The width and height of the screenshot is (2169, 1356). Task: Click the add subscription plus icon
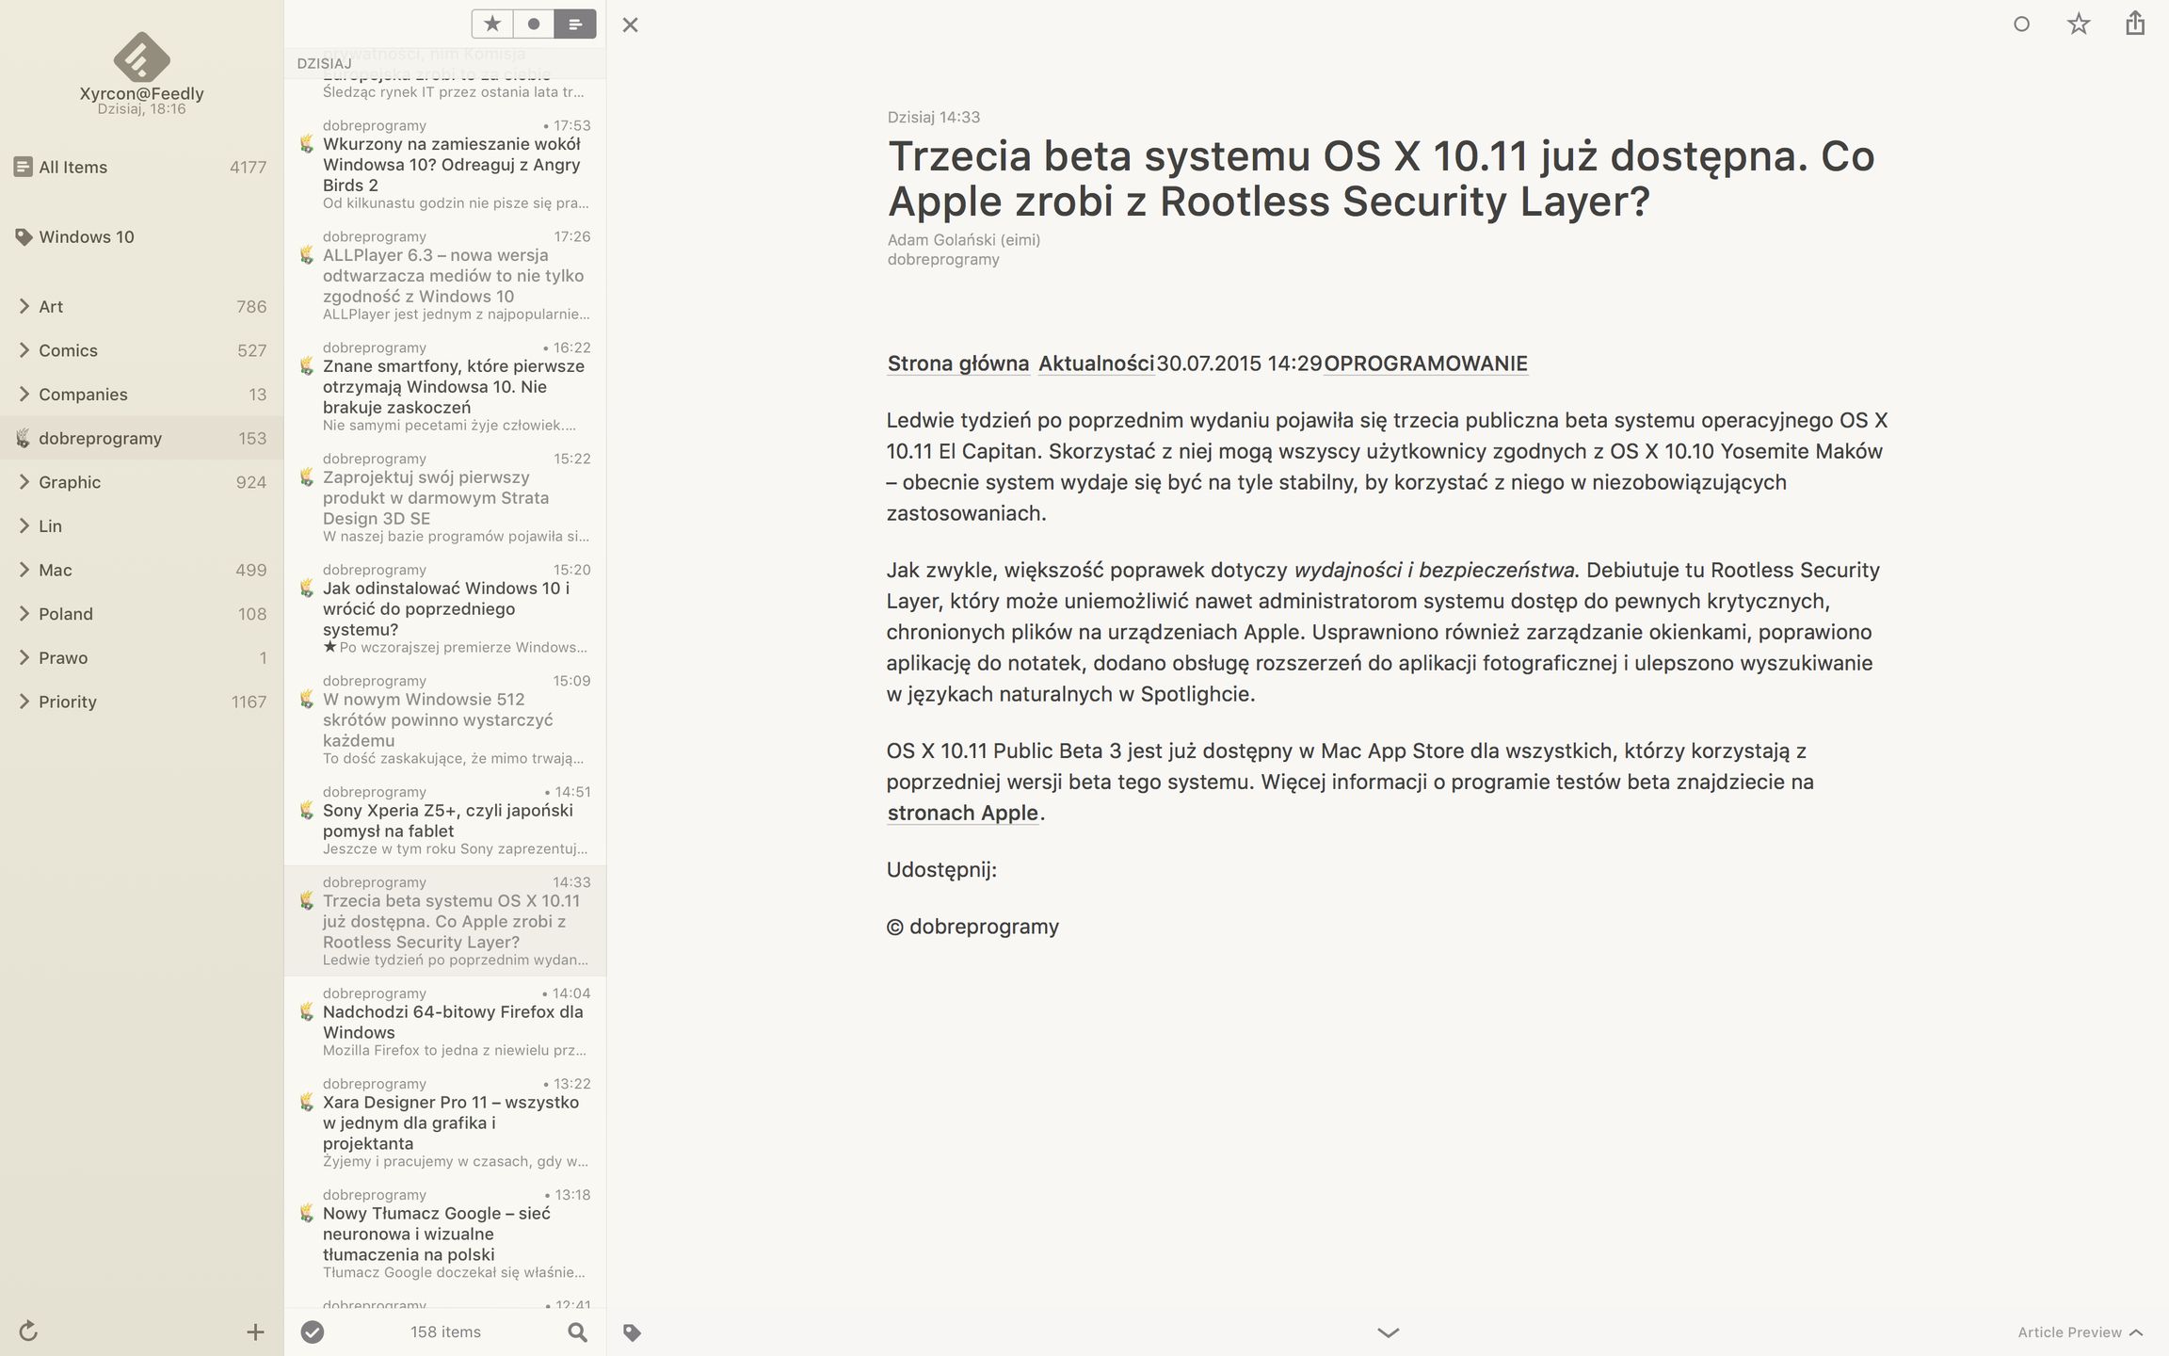(x=255, y=1332)
